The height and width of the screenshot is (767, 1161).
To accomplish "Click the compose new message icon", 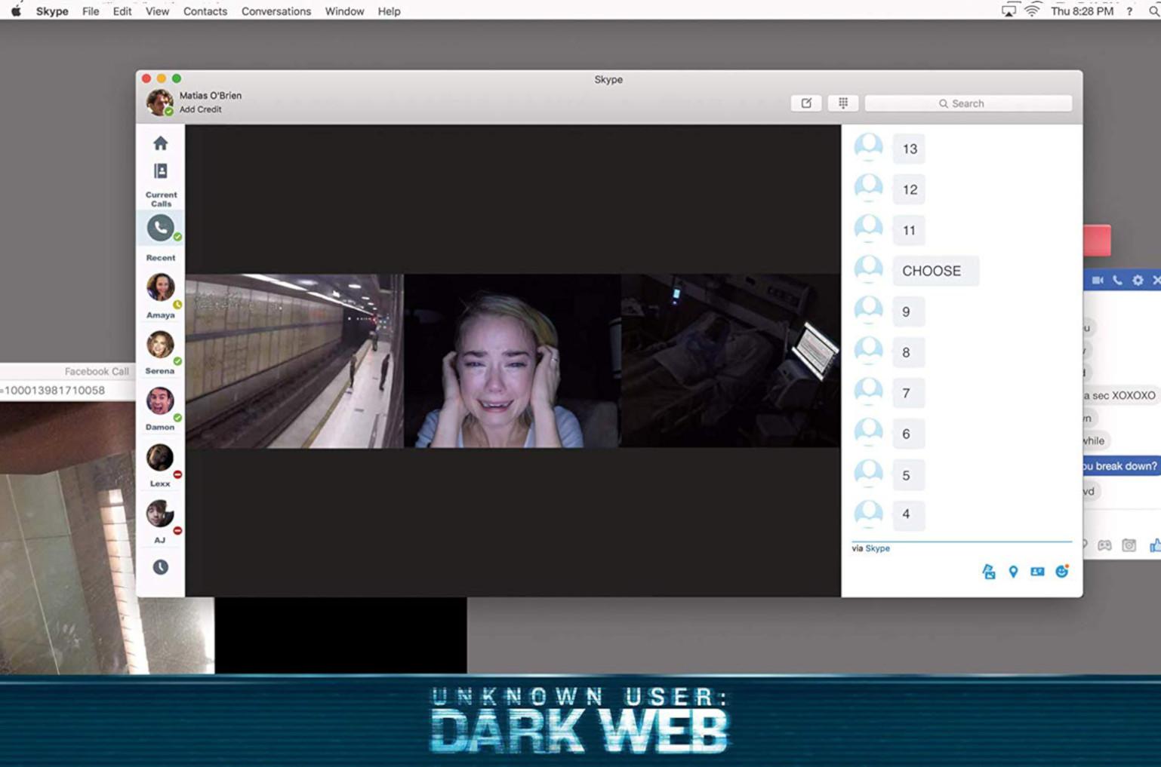I will (806, 103).
